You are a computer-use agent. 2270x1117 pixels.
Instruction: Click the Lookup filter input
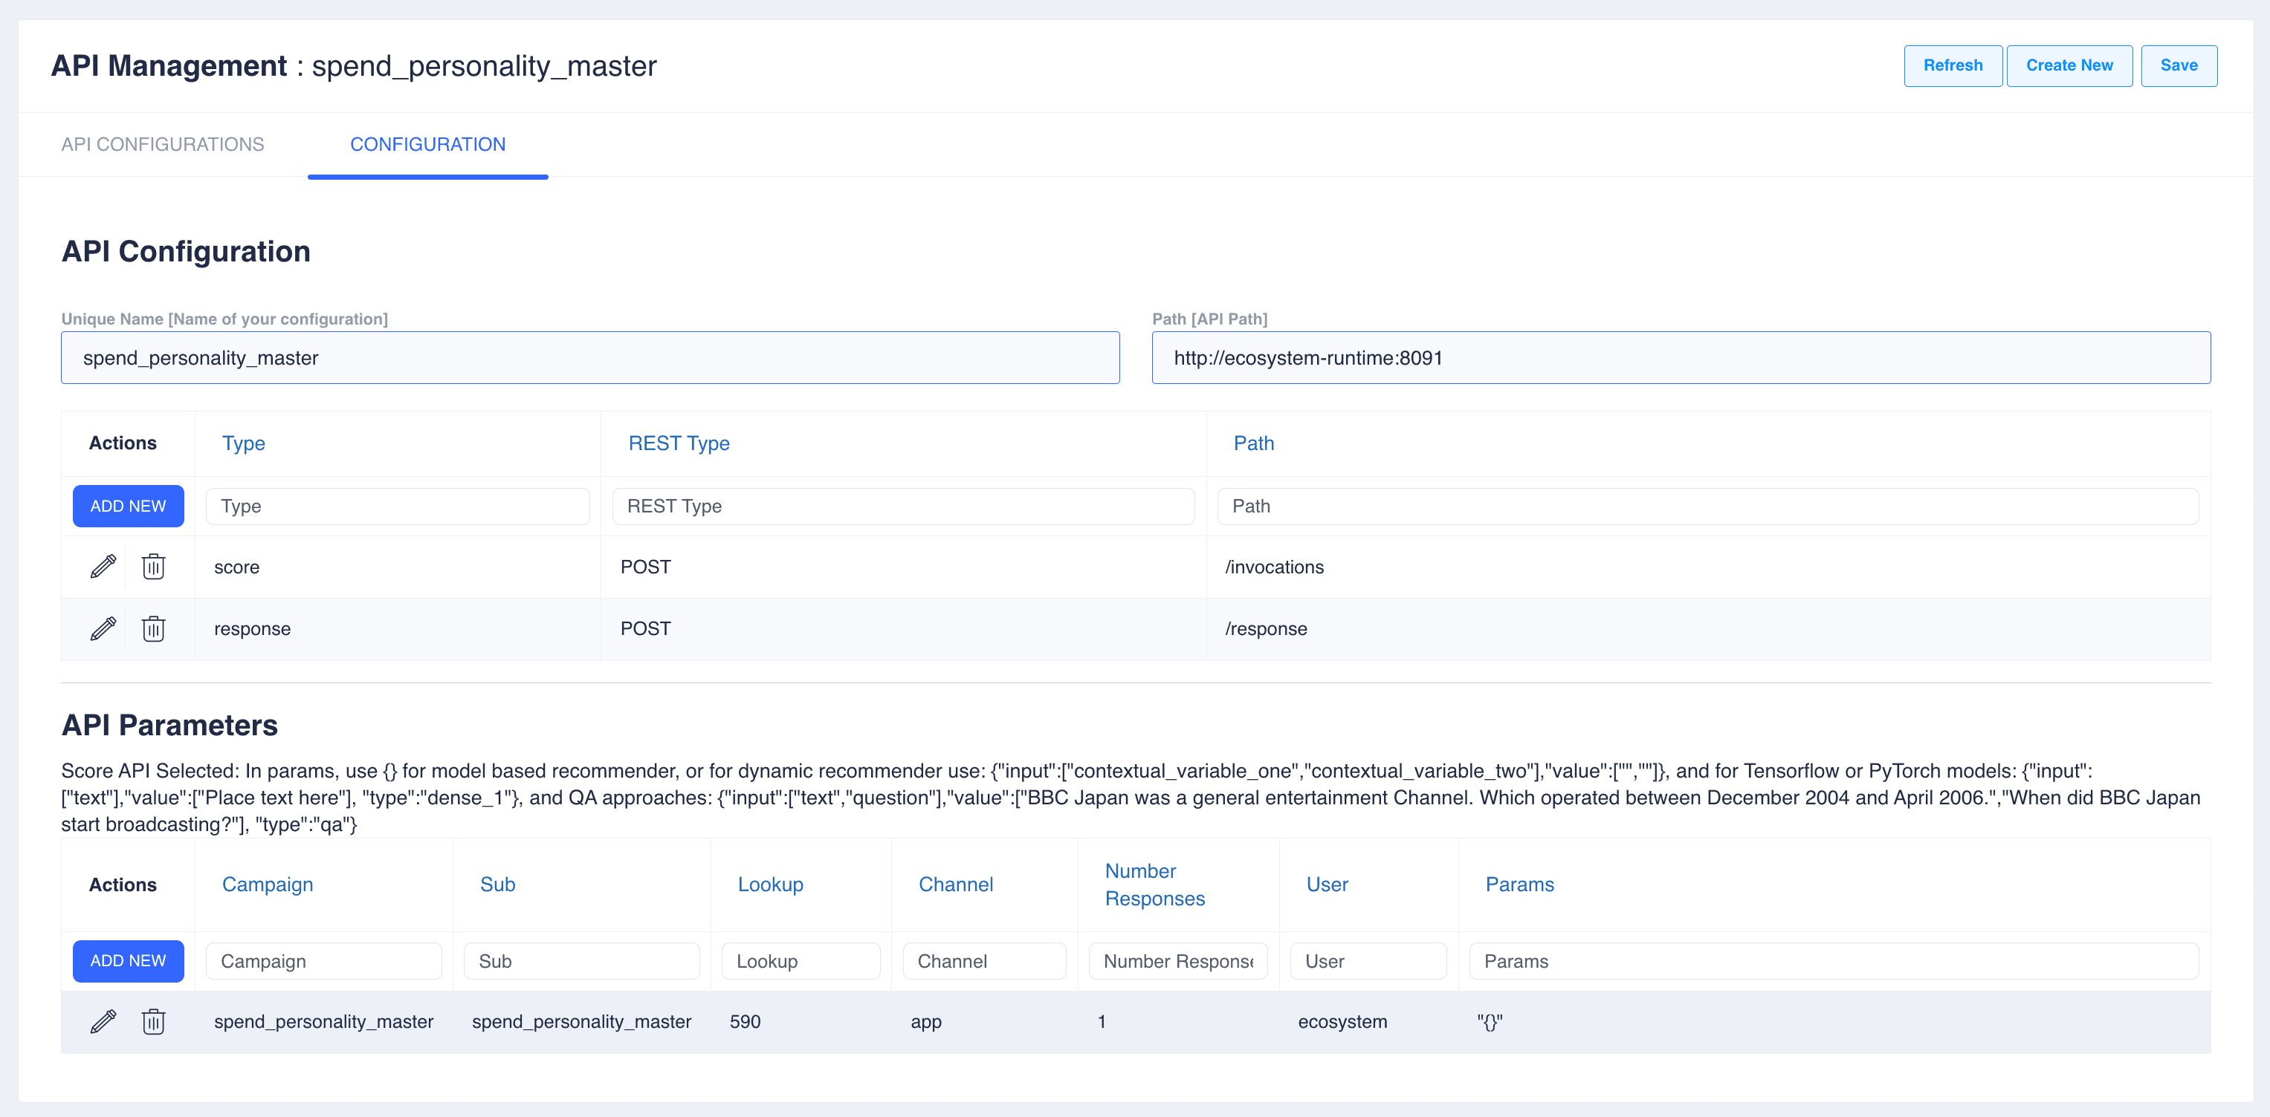pyautogui.click(x=800, y=961)
